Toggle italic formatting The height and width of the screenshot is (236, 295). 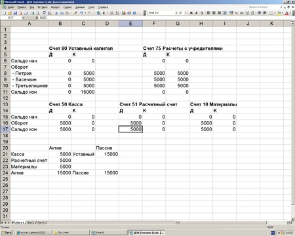pos(197,13)
